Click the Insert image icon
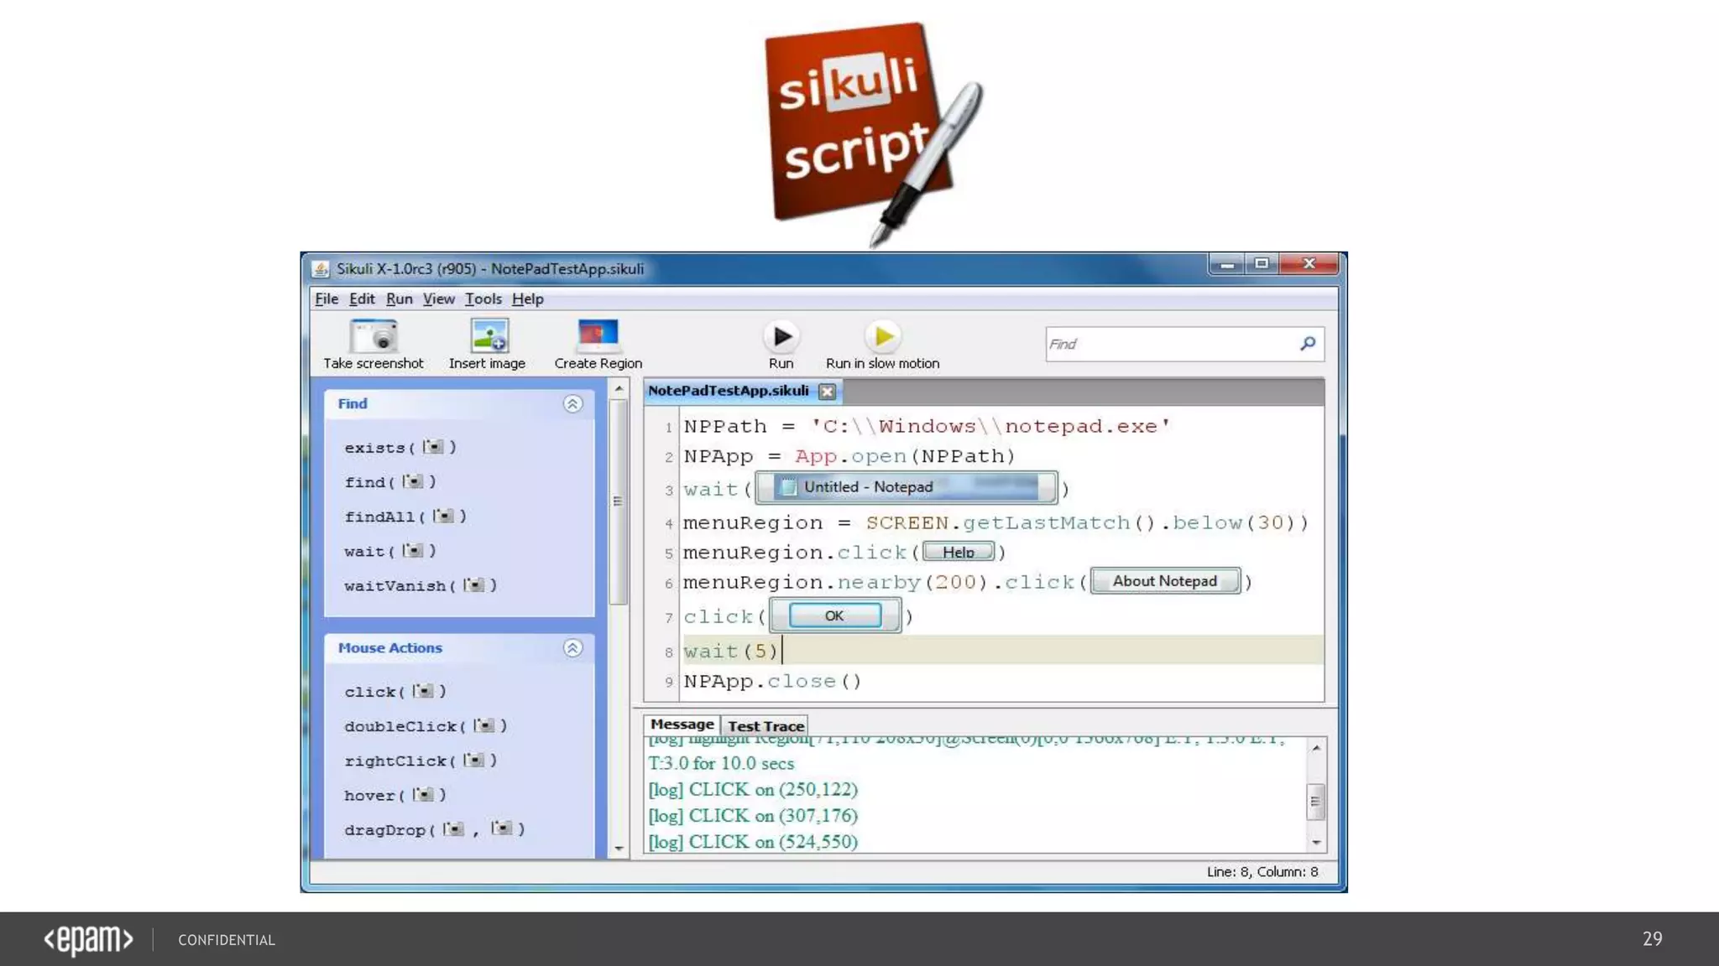The image size is (1719, 966). click(x=489, y=336)
